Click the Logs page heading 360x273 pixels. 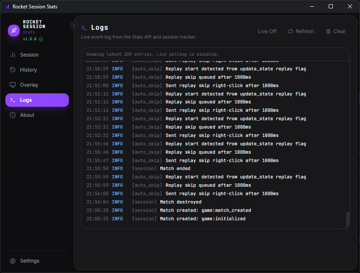pyautogui.click(x=99, y=28)
